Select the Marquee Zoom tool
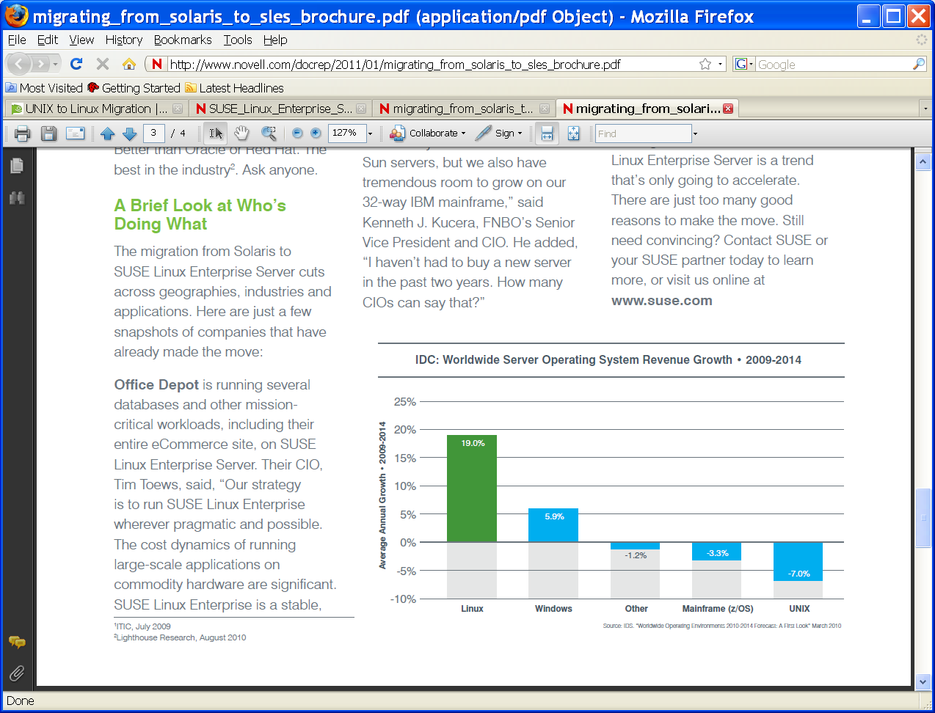 click(x=269, y=133)
